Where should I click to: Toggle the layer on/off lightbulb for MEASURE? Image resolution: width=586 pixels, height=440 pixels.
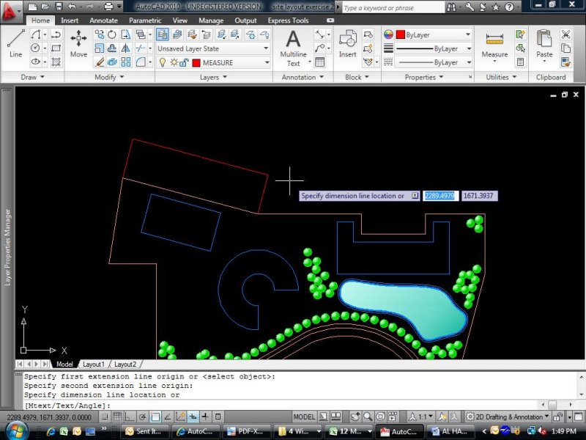click(x=162, y=63)
